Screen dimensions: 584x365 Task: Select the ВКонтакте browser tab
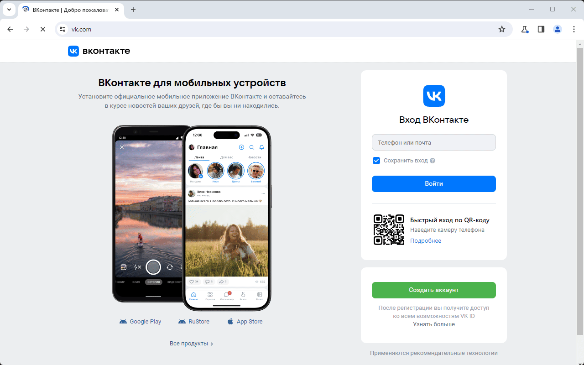(x=71, y=10)
